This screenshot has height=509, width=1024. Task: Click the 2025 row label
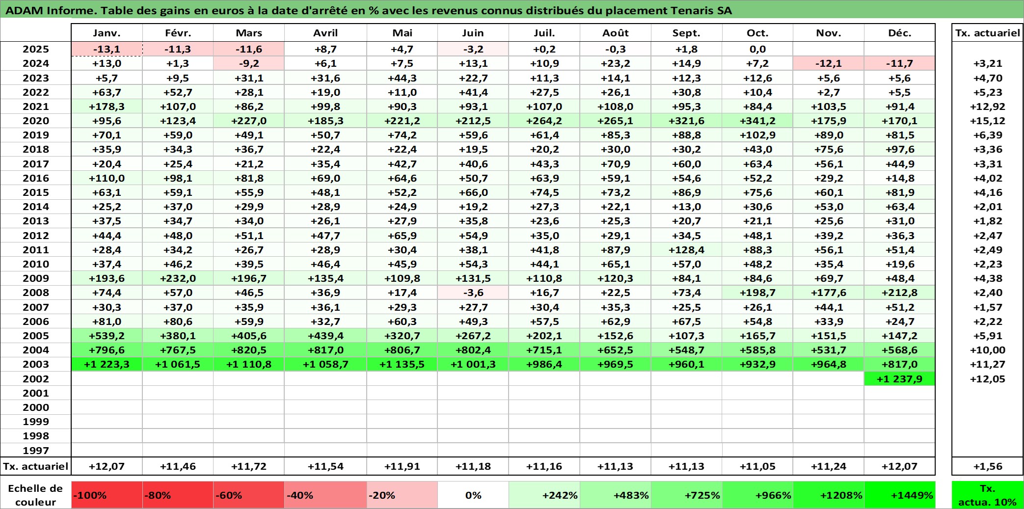(36, 49)
